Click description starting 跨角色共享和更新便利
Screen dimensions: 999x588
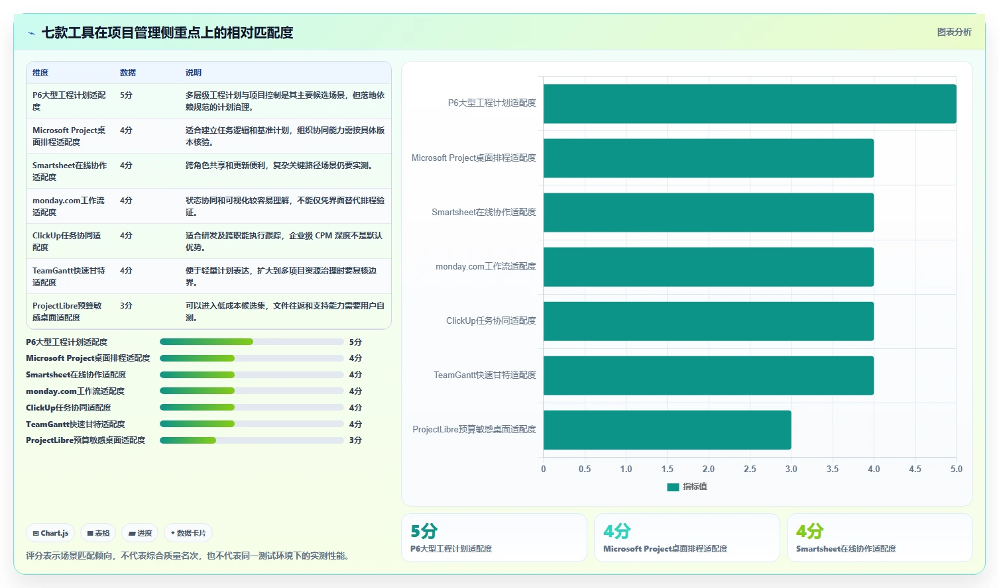(x=279, y=166)
